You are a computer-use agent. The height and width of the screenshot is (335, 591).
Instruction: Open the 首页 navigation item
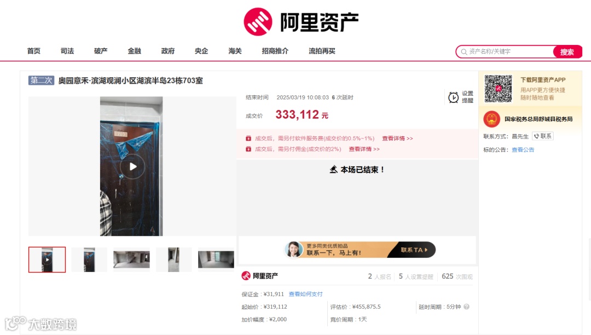point(34,51)
